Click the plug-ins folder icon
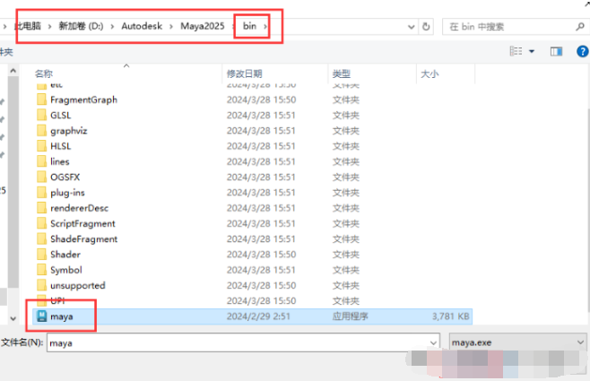Screen dimensions: 590x381 [42, 192]
